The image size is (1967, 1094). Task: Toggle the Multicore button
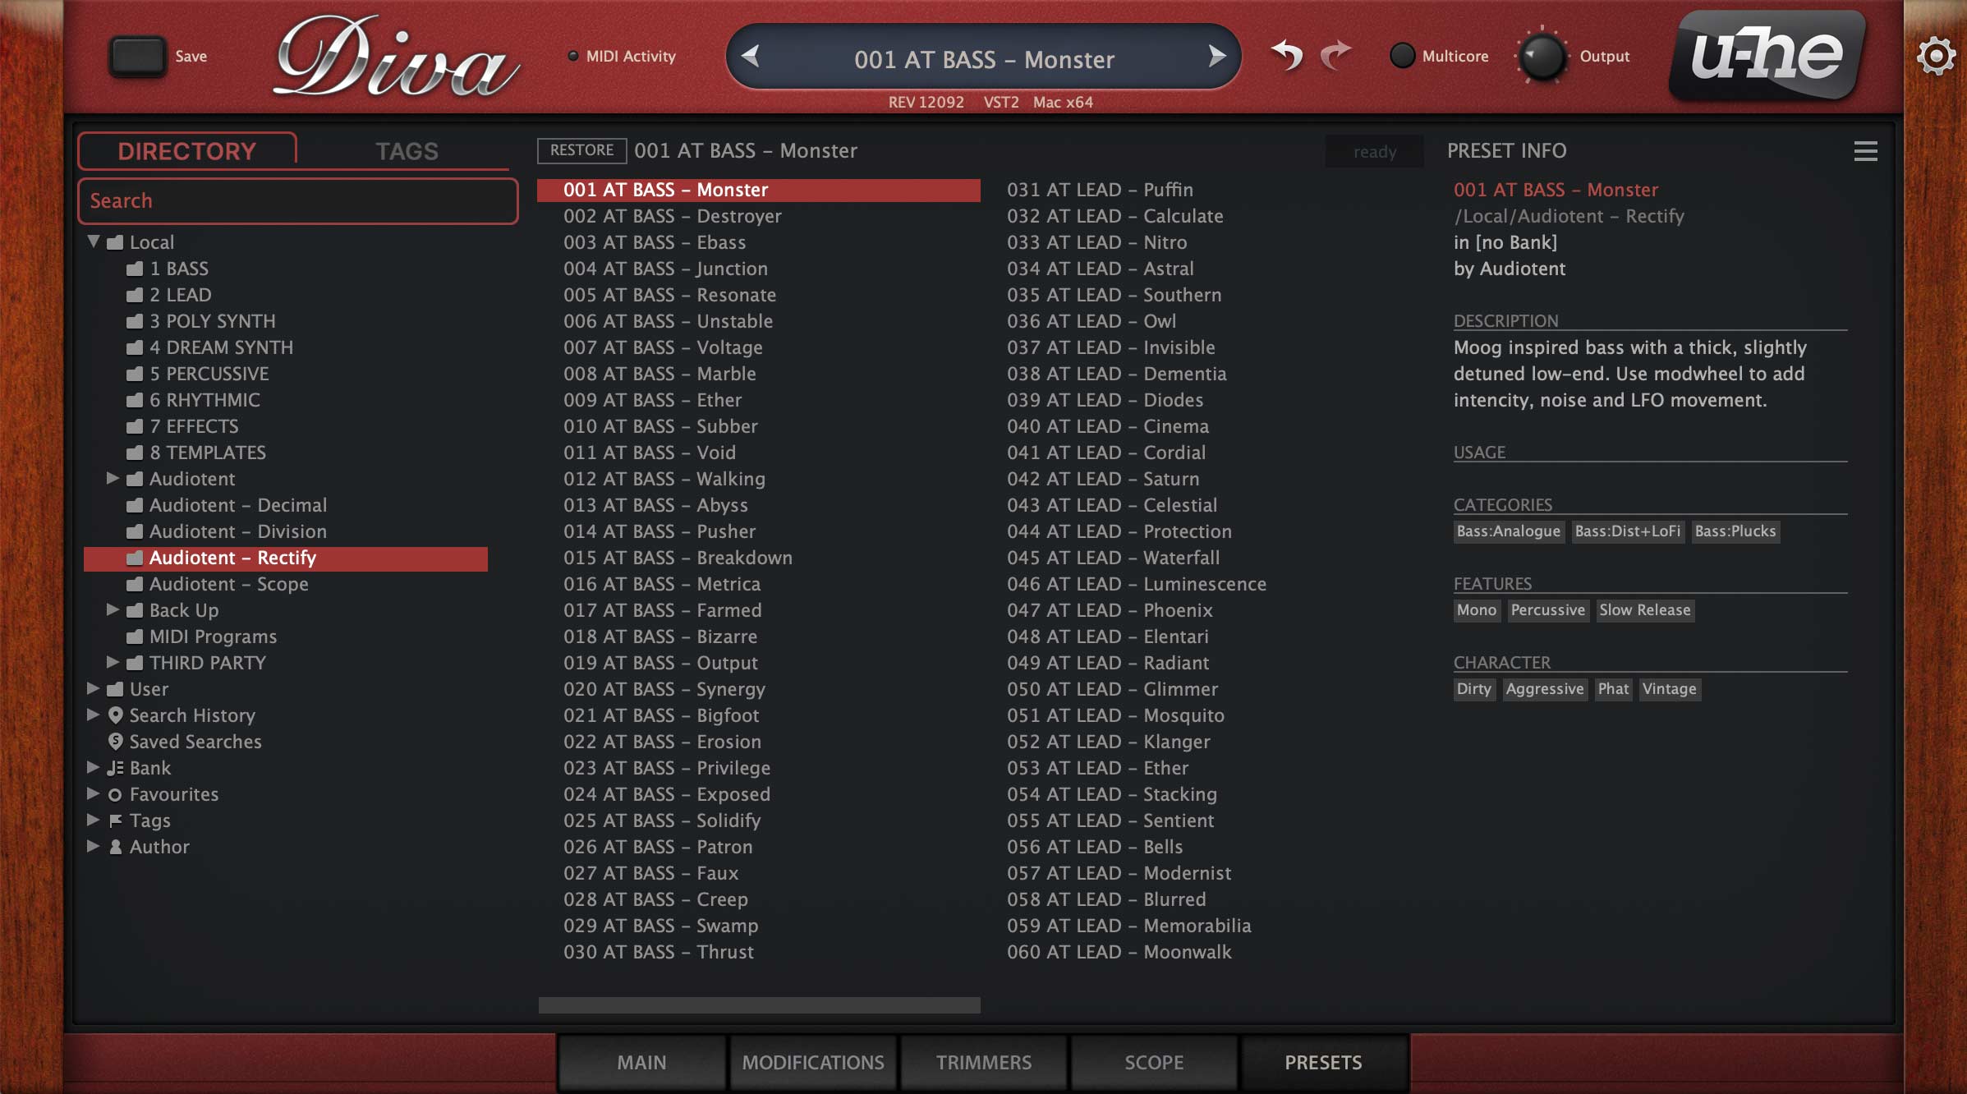click(x=1402, y=56)
